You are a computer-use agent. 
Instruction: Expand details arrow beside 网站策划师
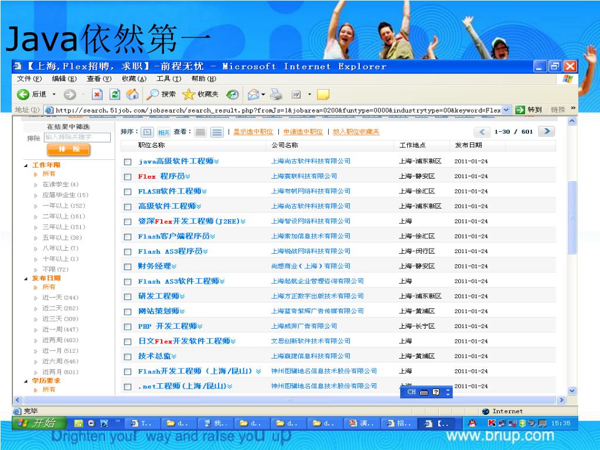tap(182, 312)
